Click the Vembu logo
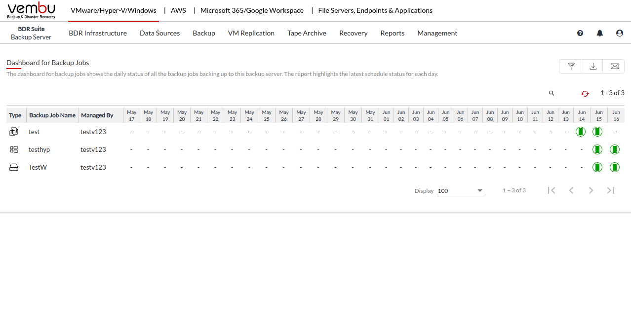631x327 pixels. pos(32,10)
